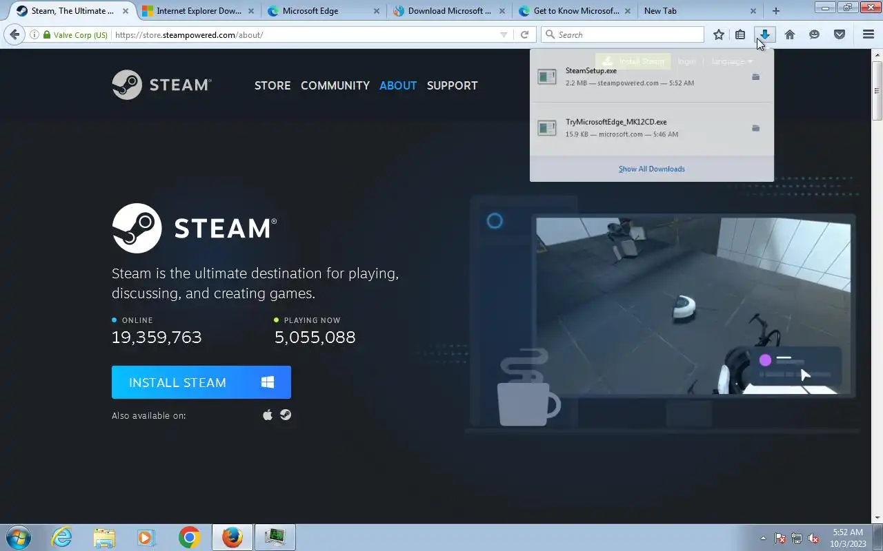Click the login link in Steam header

coord(686,61)
